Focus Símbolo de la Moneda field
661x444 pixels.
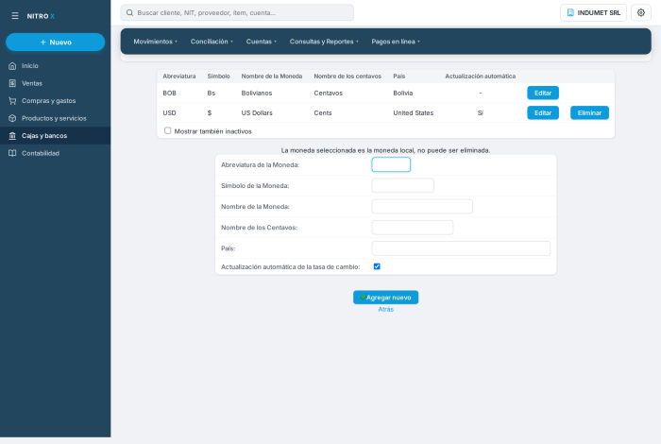tap(402, 185)
